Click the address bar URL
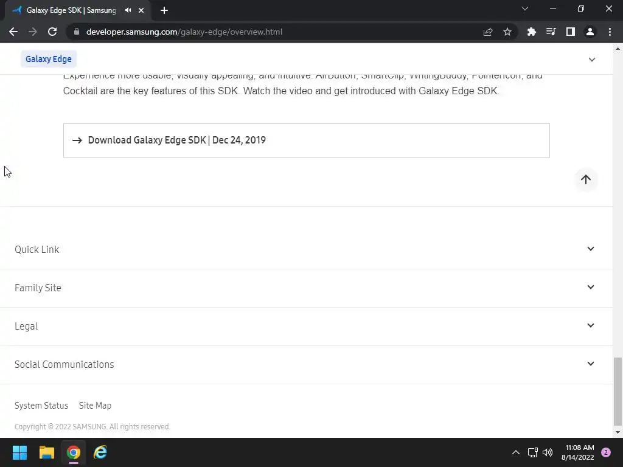This screenshot has height=467, width=623. coord(184,32)
